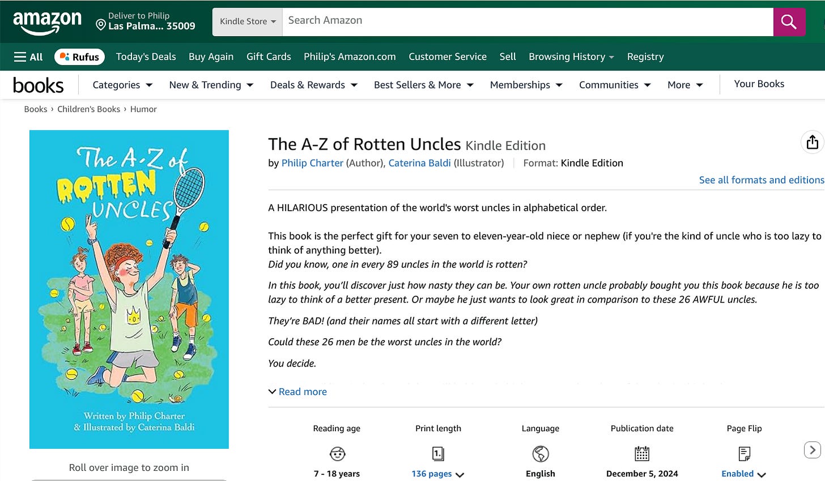
Task: Show next product details with right arrow
Action: tap(813, 450)
